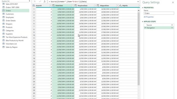Click the table icon beside Products

click(x=4, y=27)
